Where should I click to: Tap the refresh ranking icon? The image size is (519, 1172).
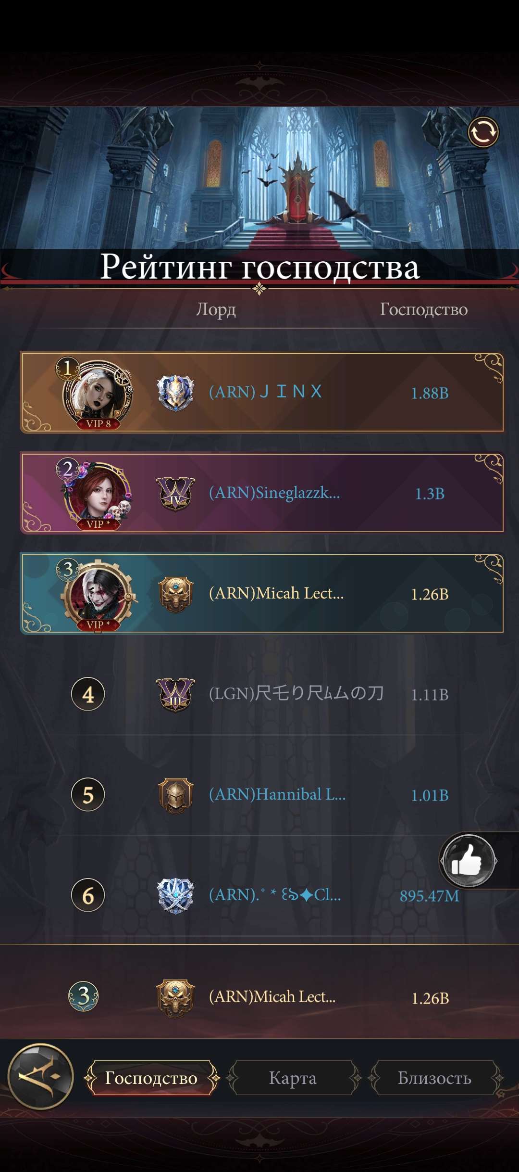coord(483,132)
